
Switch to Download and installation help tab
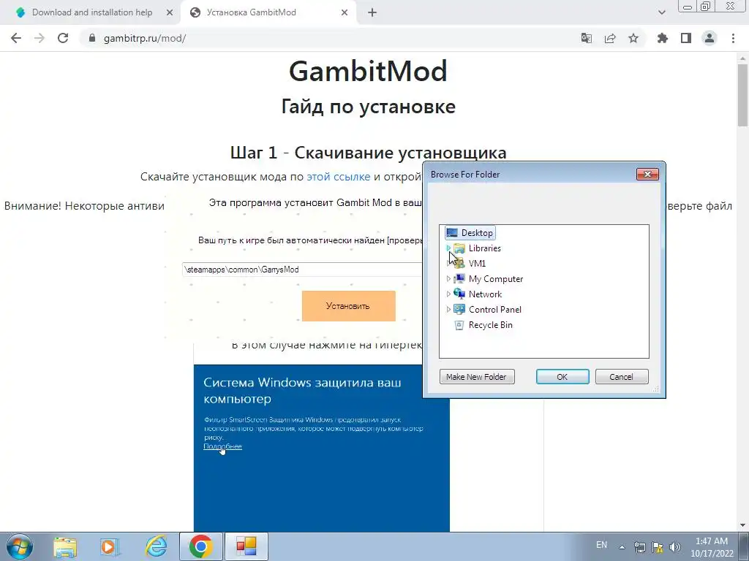coord(92,13)
